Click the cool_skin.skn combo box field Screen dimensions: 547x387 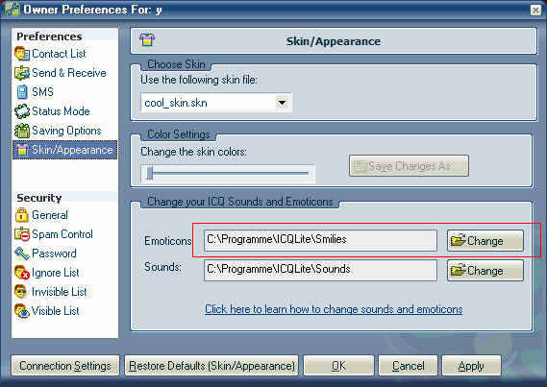[x=216, y=103]
